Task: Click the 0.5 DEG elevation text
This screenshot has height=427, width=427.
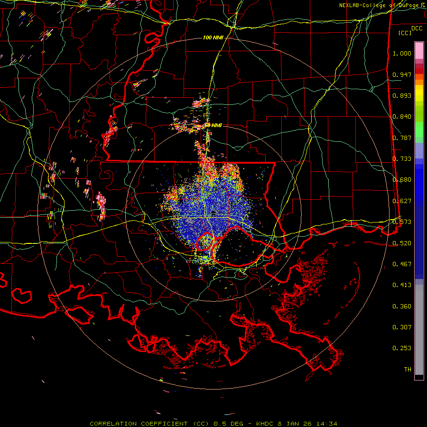Action: coord(228,424)
